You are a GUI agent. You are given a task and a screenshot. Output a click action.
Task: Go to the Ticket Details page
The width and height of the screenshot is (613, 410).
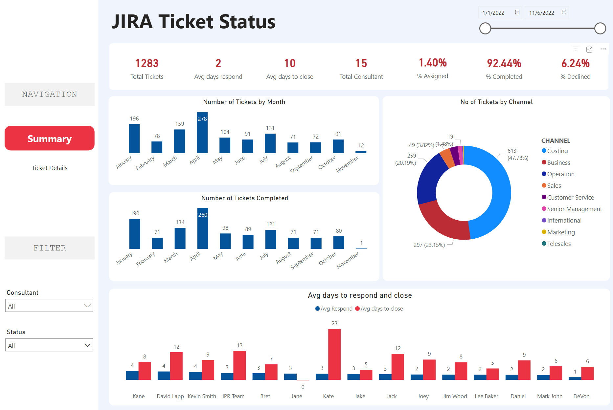(50, 168)
